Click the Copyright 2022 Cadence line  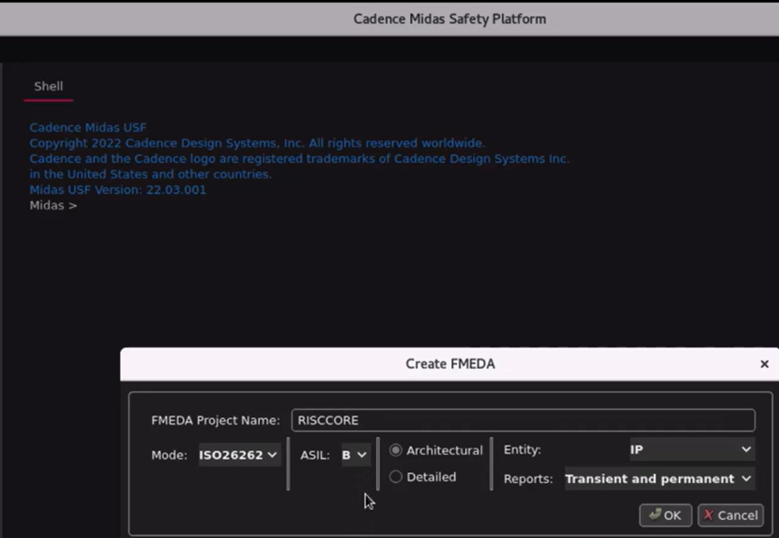coord(257,143)
